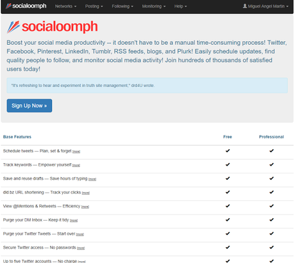Select the URL shortening feature text
The image size is (295, 263).
click(x=42, y=193)
